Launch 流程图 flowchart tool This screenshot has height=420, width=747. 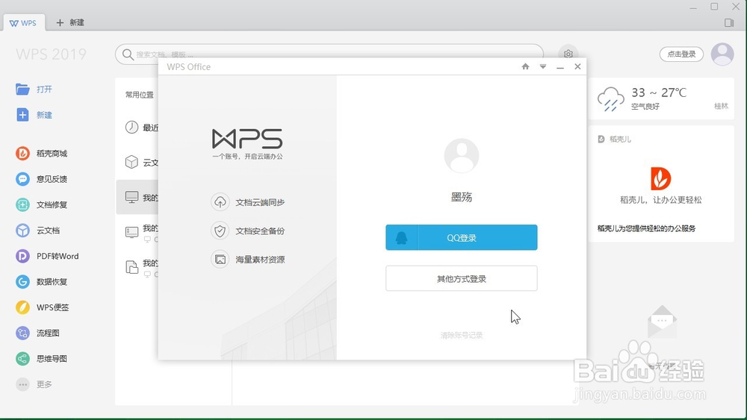pyautogui.click(x=37, y=333)
